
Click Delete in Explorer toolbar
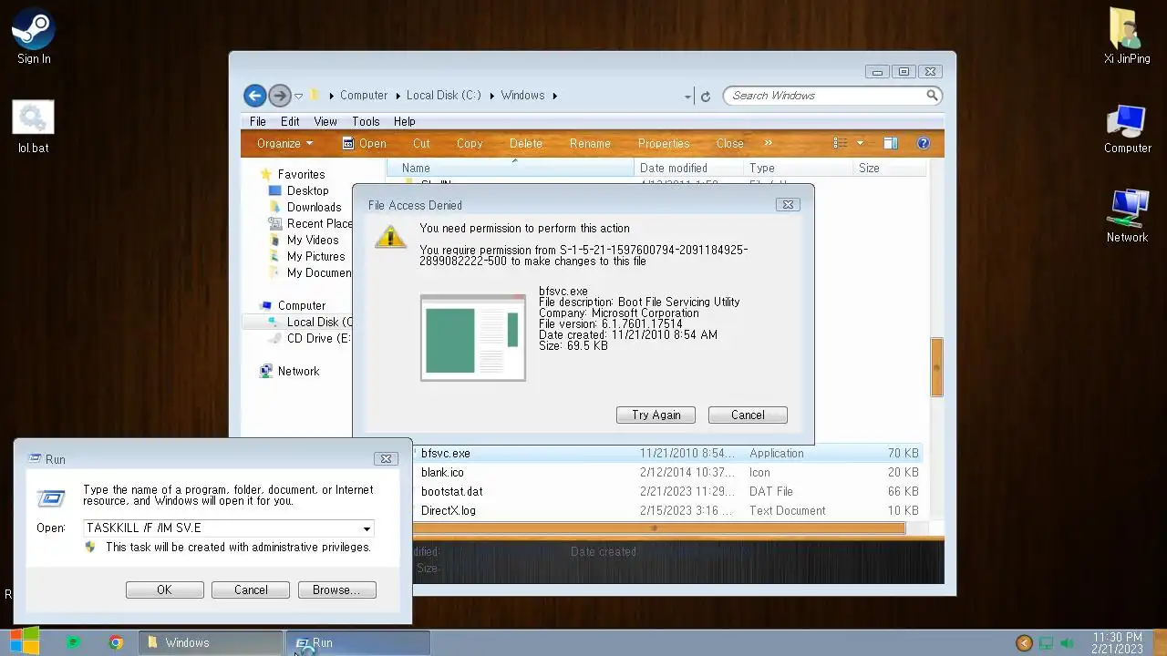pyautogui.click(x=526, y=143)
